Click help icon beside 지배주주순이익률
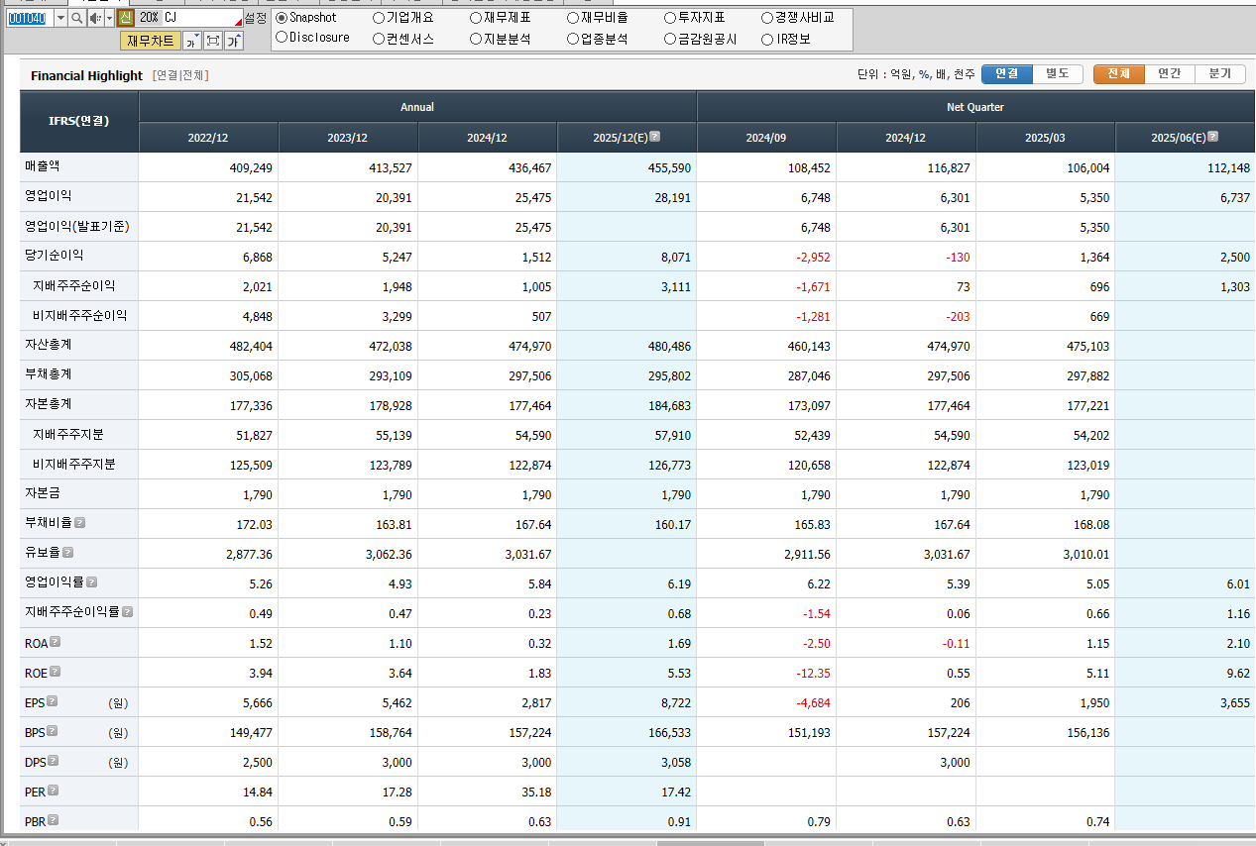The height and width of the screenshot is (846, 1256). [127, 612]
